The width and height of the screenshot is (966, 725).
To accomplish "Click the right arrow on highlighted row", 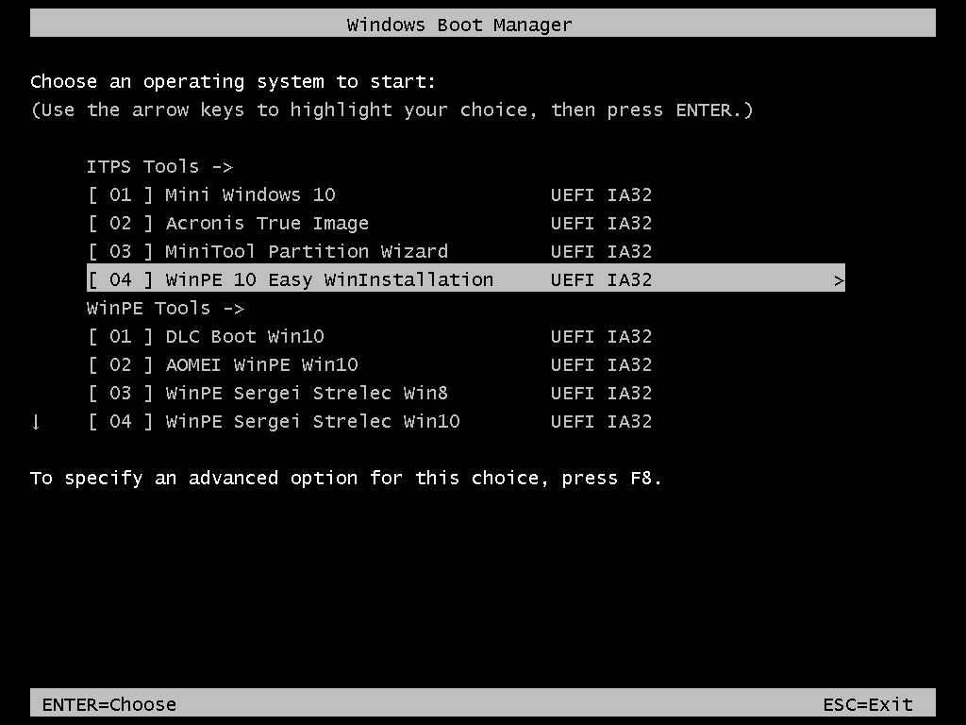I will point(839,281).
